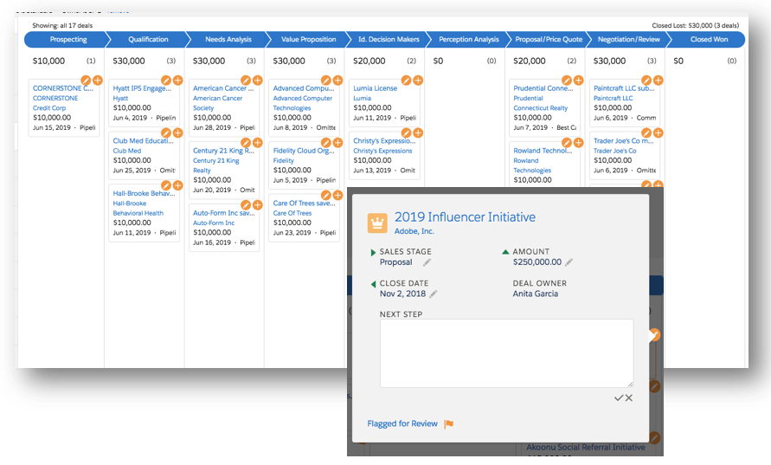Click plus icon on American Cancer card
The image size is (771, 465).
tap(257, 81)
